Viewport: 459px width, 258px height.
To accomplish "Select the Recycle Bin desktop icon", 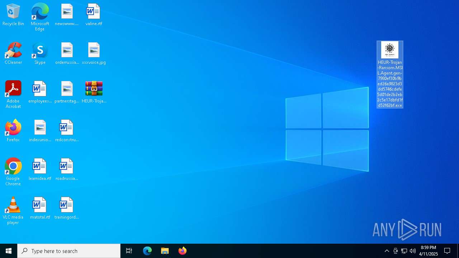I will (x=13, y=15).
